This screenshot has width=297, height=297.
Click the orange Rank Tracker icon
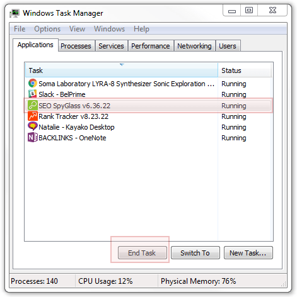33,116
